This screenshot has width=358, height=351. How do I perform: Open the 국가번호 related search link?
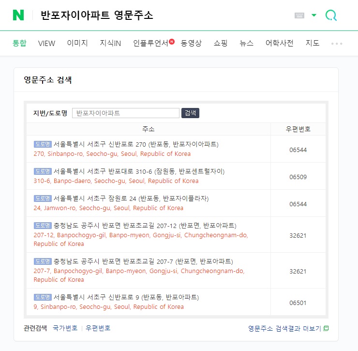65,328
